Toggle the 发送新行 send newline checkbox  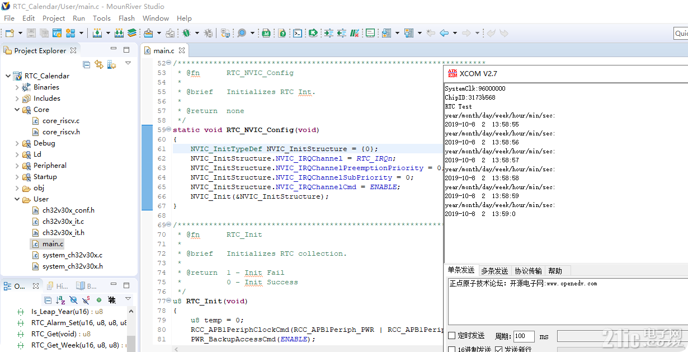499,349
